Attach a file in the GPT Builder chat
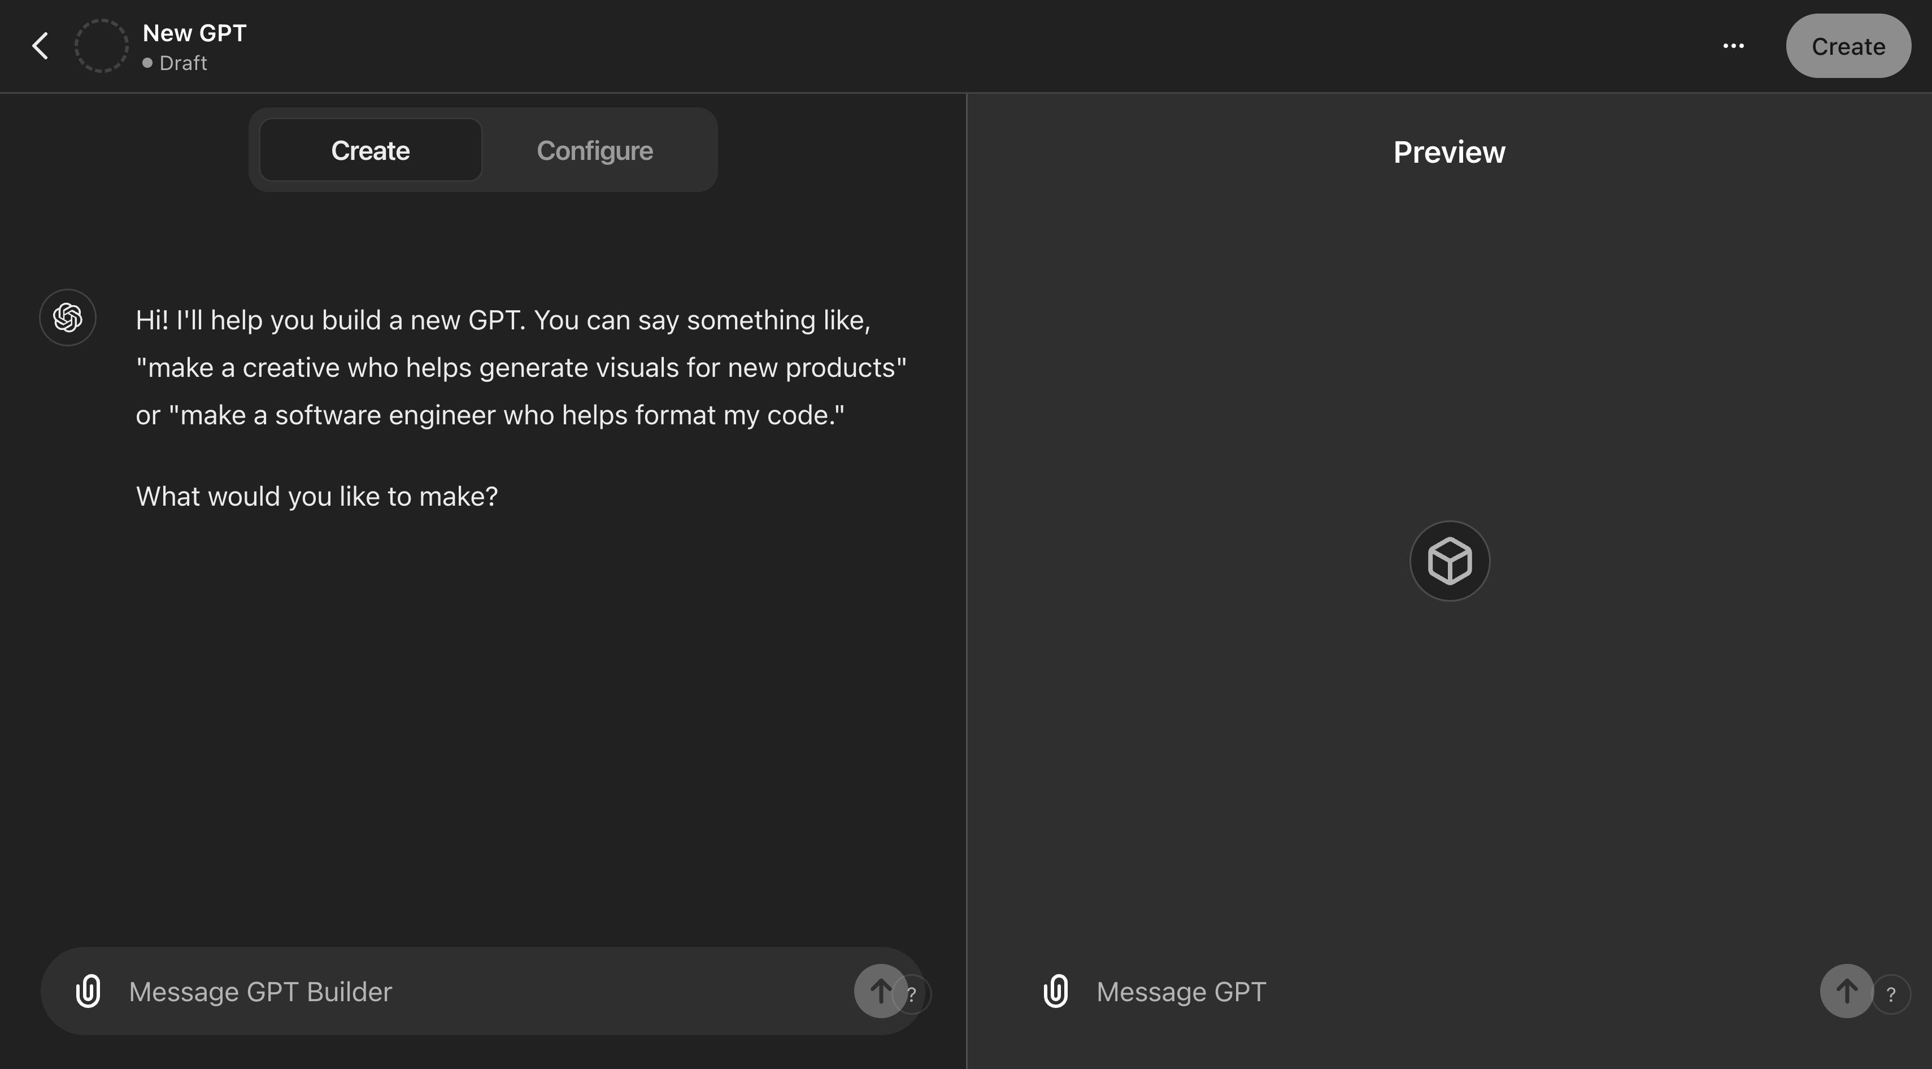1932x1069 pixels. [x=88, y=991]
